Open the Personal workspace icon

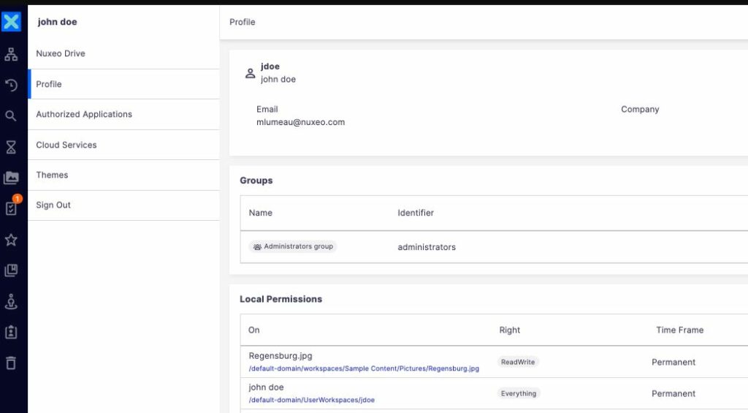coord(11,301)
